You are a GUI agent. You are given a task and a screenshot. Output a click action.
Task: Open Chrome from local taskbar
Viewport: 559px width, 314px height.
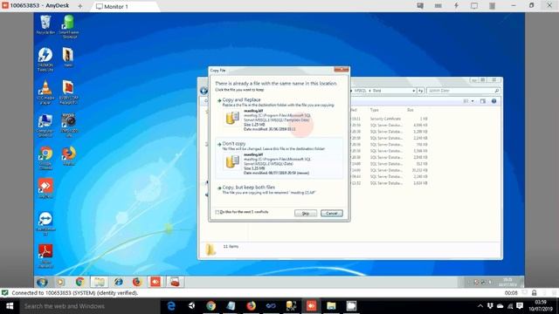211,306
